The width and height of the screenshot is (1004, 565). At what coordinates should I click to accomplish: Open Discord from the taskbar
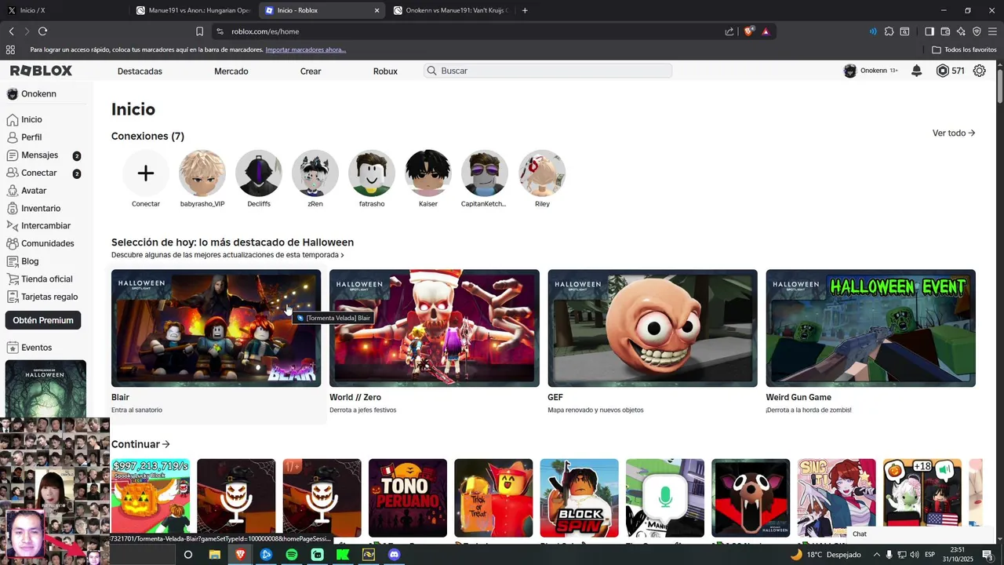point(395,555)
